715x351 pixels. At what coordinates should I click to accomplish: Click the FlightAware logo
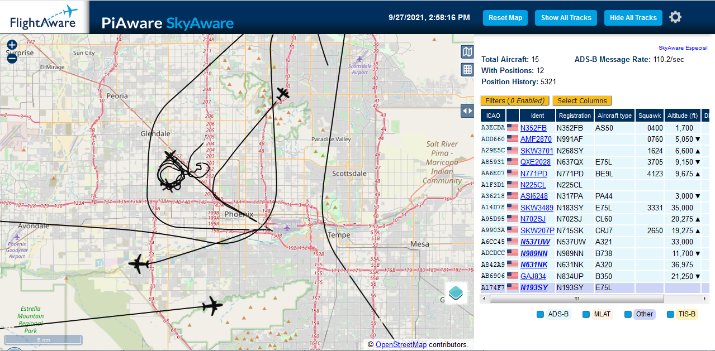click(x=45, y=17)
